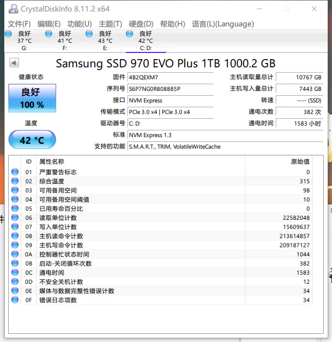
Task: Click the status dot for attribute 06
Action: click(15, 218)
